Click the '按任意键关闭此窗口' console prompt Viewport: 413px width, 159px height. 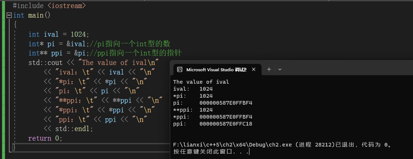pos(211,152)
